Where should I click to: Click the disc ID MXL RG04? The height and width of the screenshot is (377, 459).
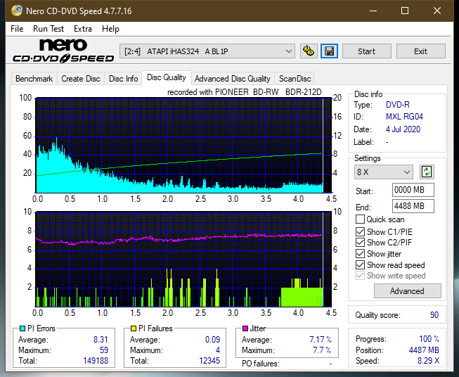point(404,117)
